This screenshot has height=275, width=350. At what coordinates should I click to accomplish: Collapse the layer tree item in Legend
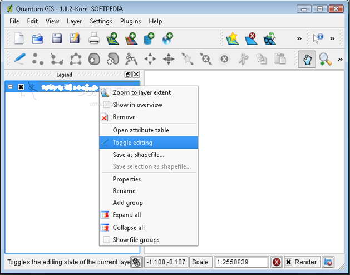click(11, 87)
